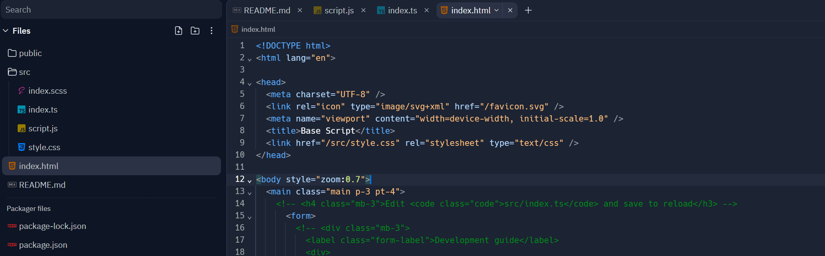Fold the head block at line 4

[250, 84]
